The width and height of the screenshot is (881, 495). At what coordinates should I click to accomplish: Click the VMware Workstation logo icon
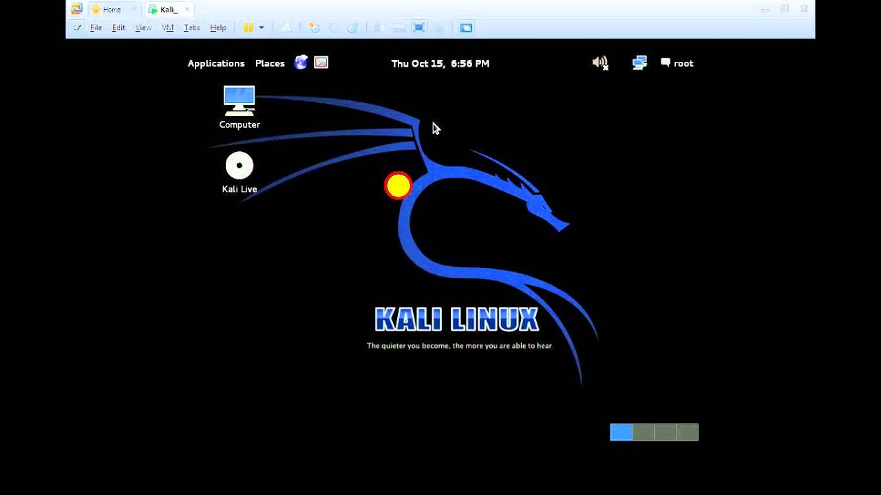[76, 9]
